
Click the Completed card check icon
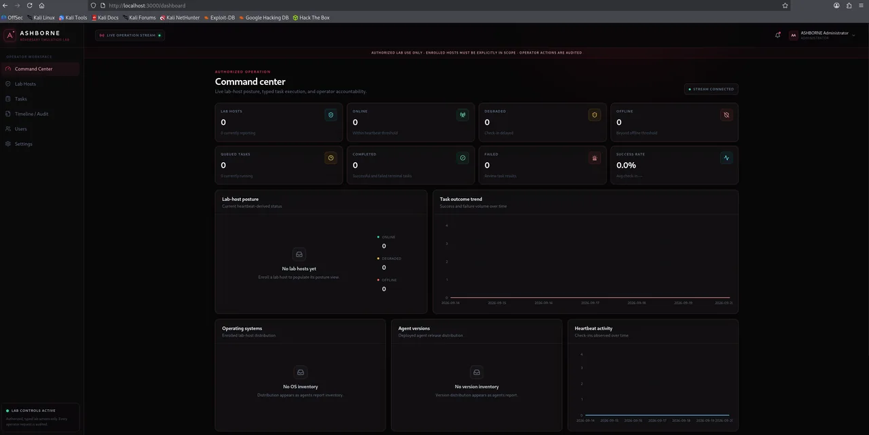pyautogui.click(x=462, y=157)
